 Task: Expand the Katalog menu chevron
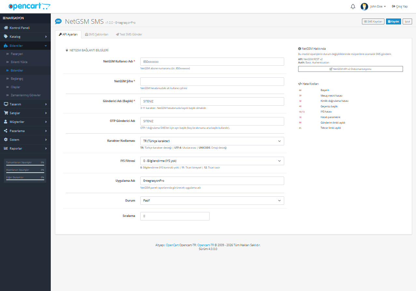pos(46,37)
